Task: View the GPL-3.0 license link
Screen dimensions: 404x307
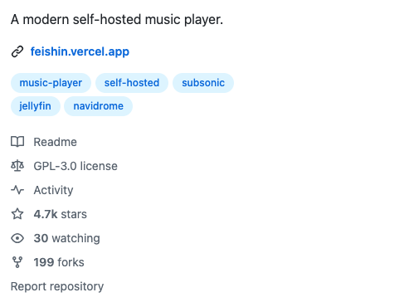Action: pos(75,166)
